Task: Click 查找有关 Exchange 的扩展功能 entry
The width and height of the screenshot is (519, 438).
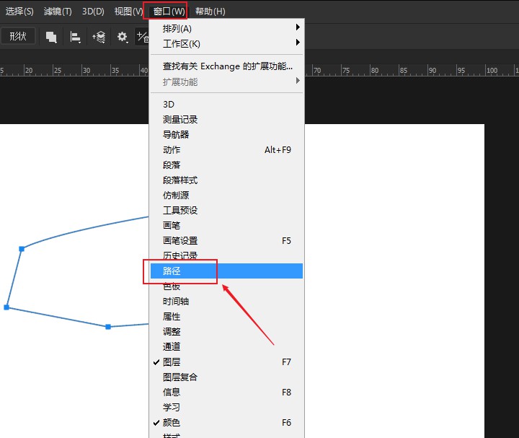Action: pyautogui.click(x=227, y=66)
